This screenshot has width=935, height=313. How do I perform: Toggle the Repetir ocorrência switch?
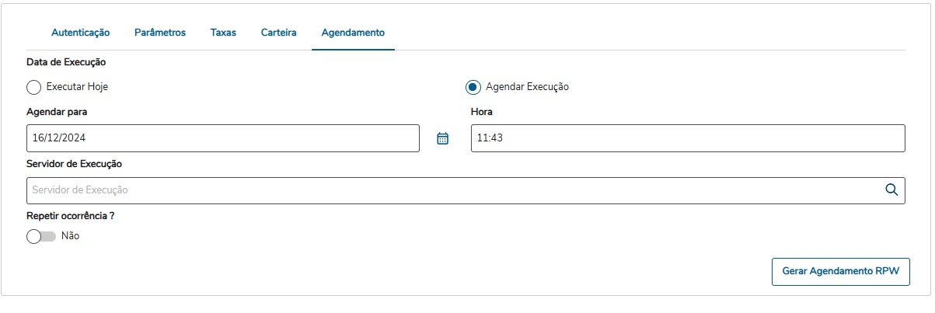click(x=41, y=236)
